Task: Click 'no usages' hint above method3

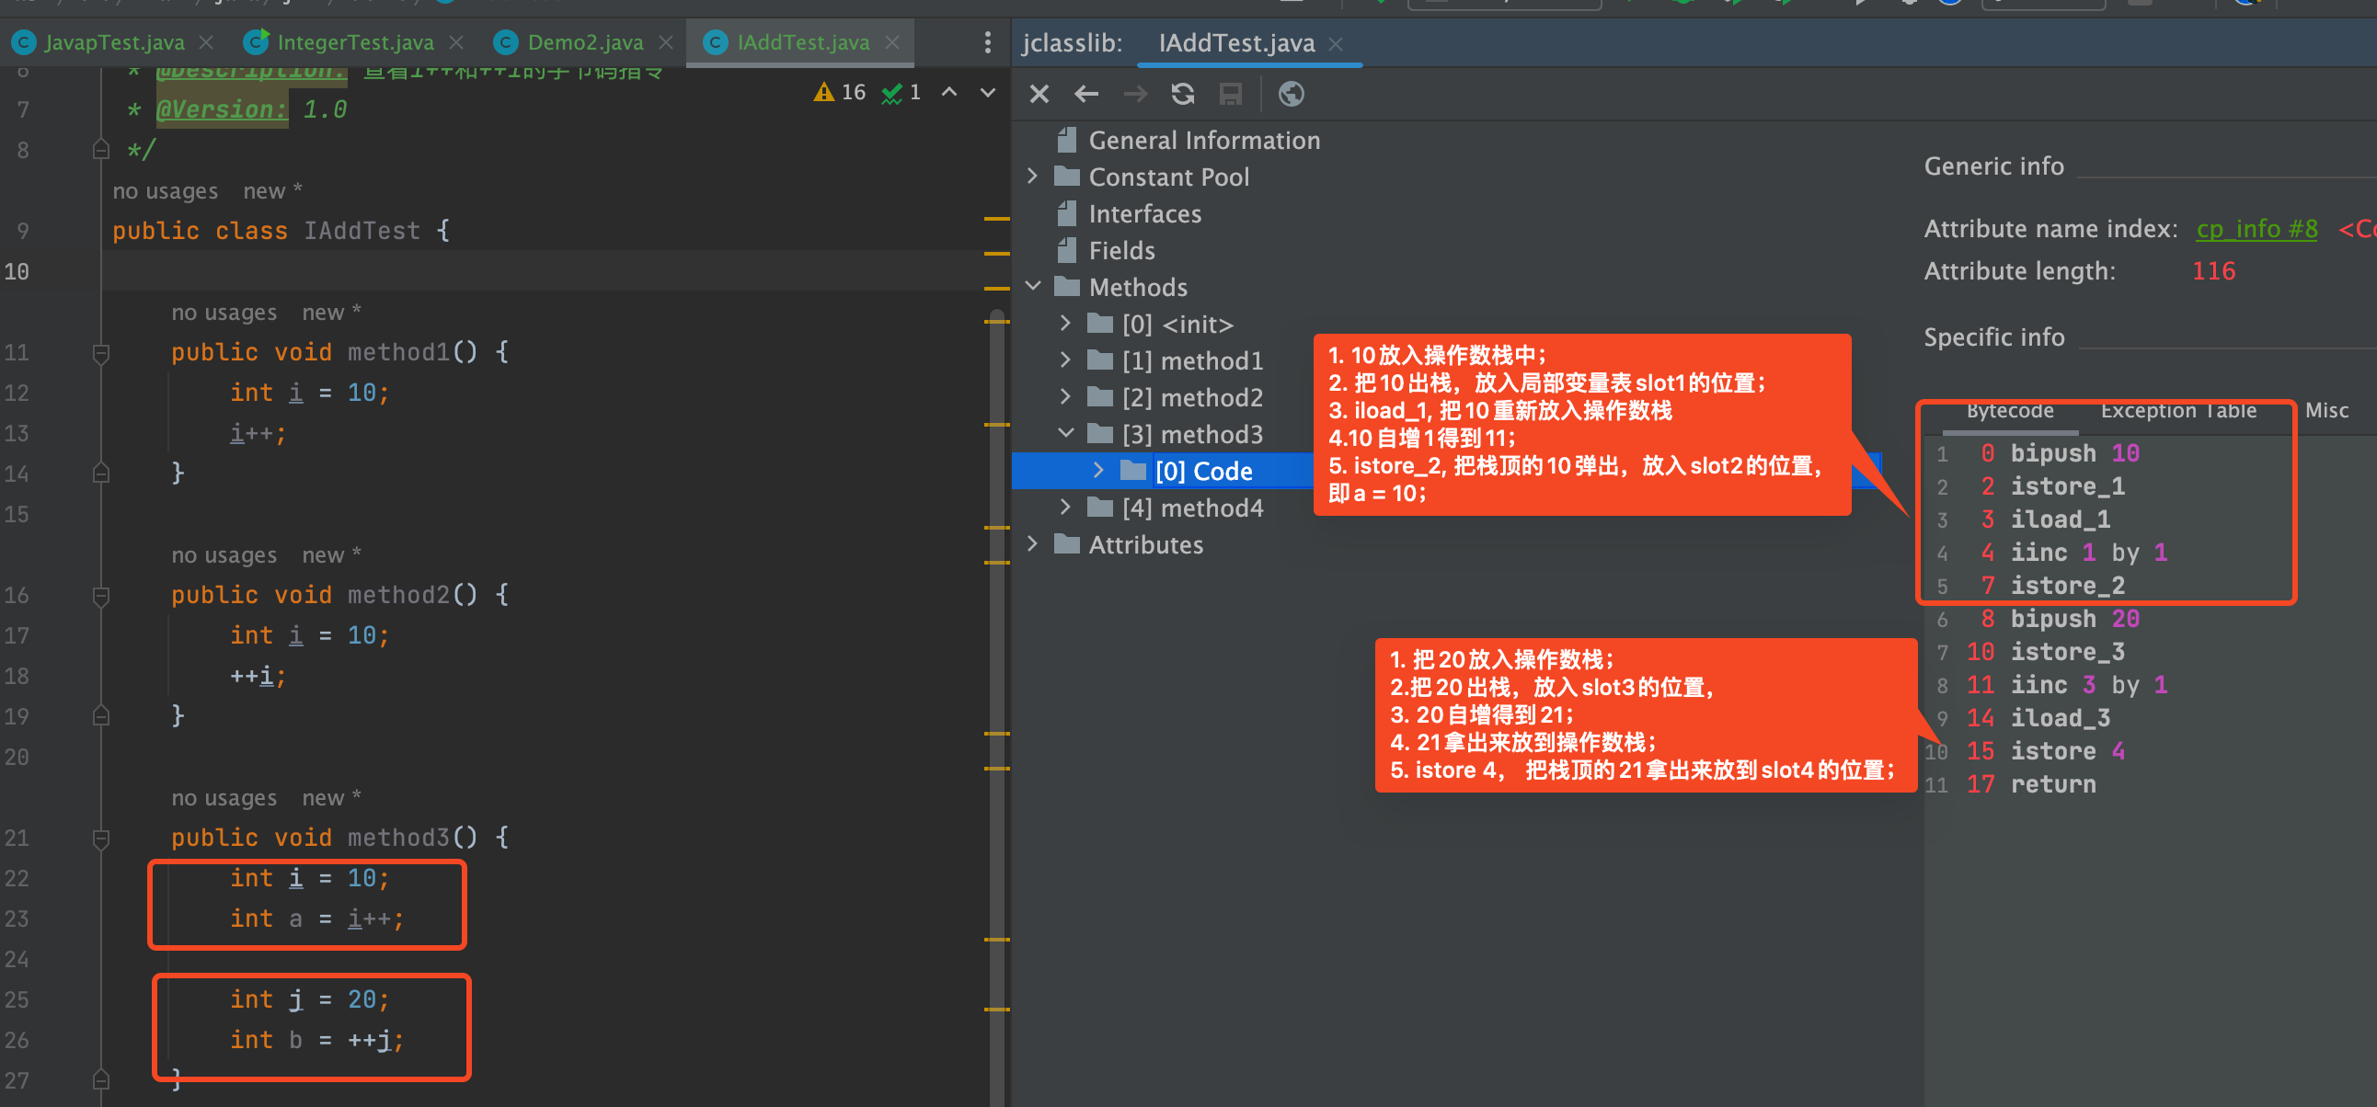Action: (224, 798)
